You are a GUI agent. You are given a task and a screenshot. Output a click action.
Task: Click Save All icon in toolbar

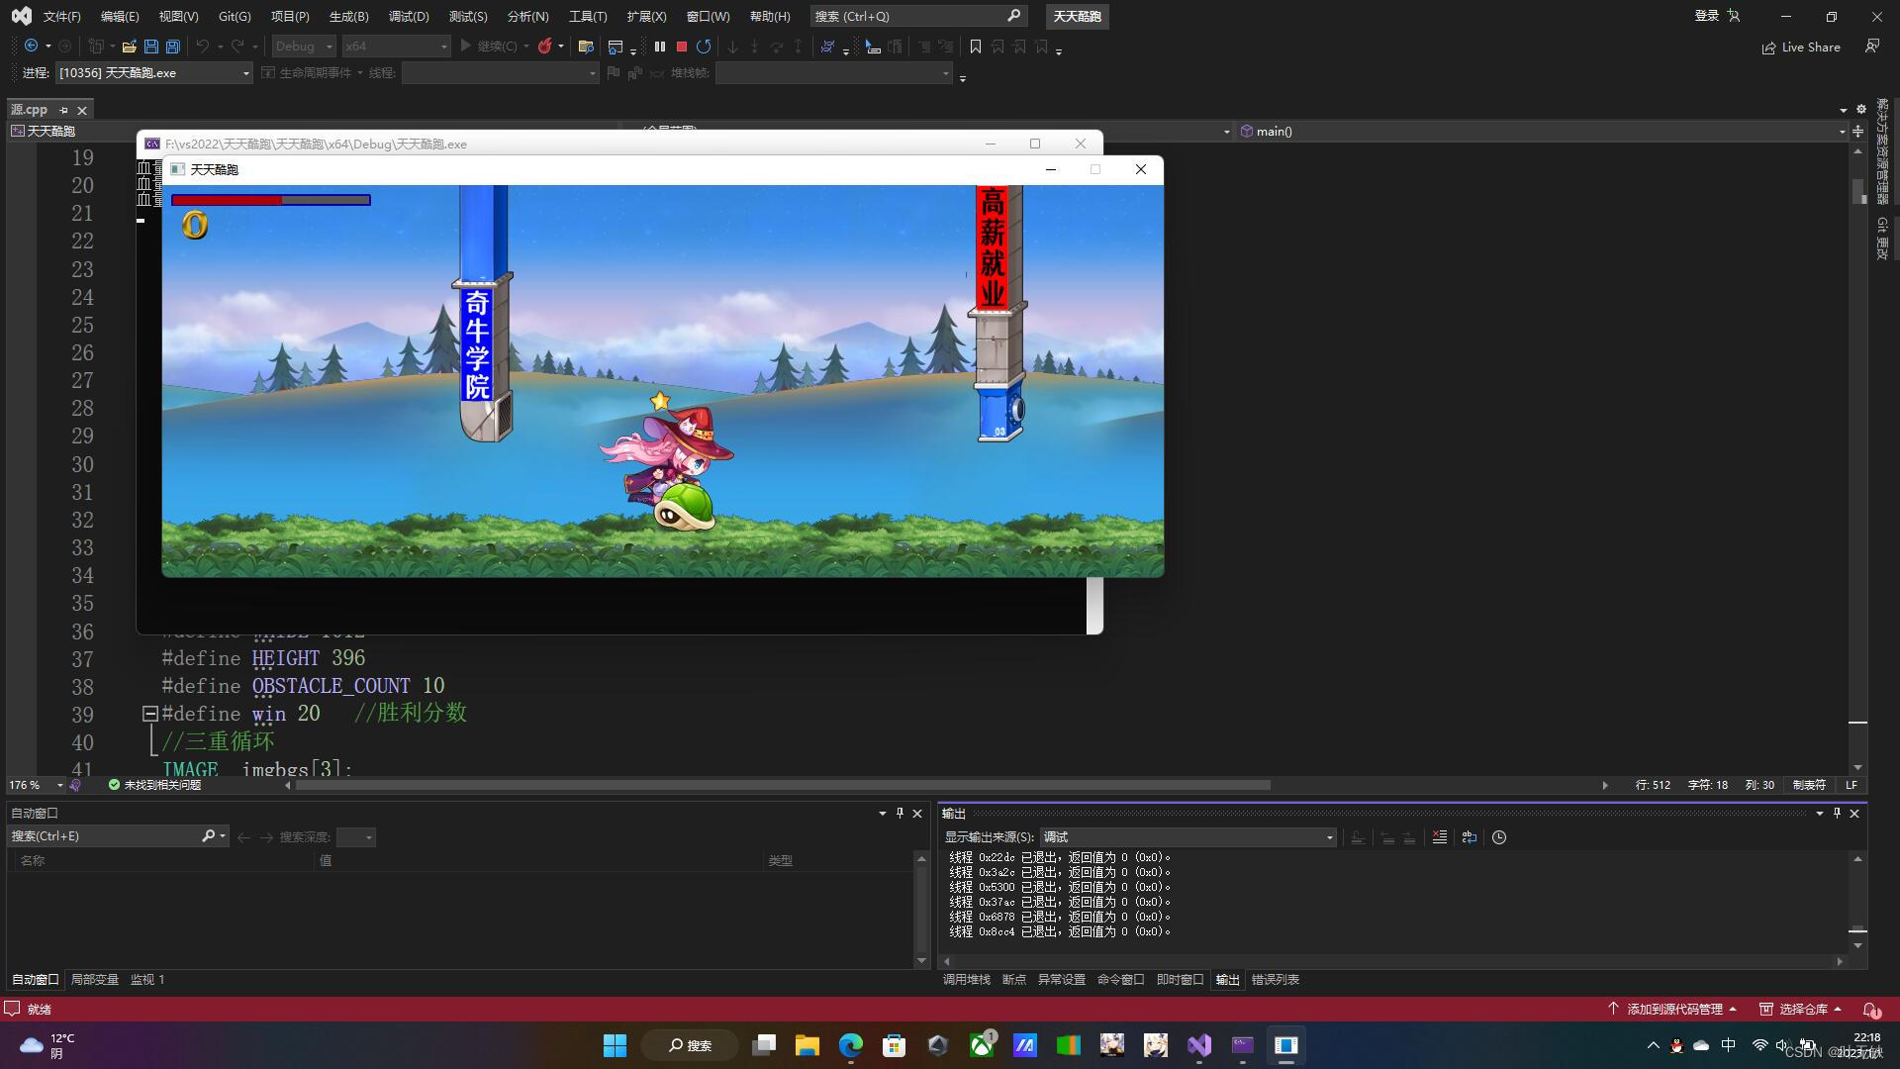173,47
